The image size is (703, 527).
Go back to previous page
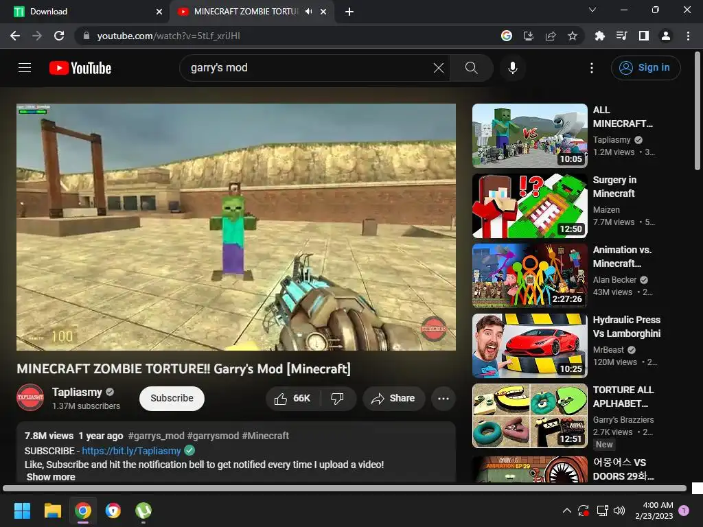tap(15, 36)
